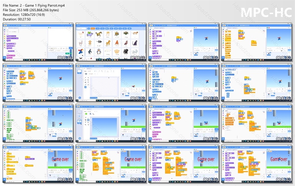Click the dark penguin sprite in the 00:03:16 library

pos(90,51)
